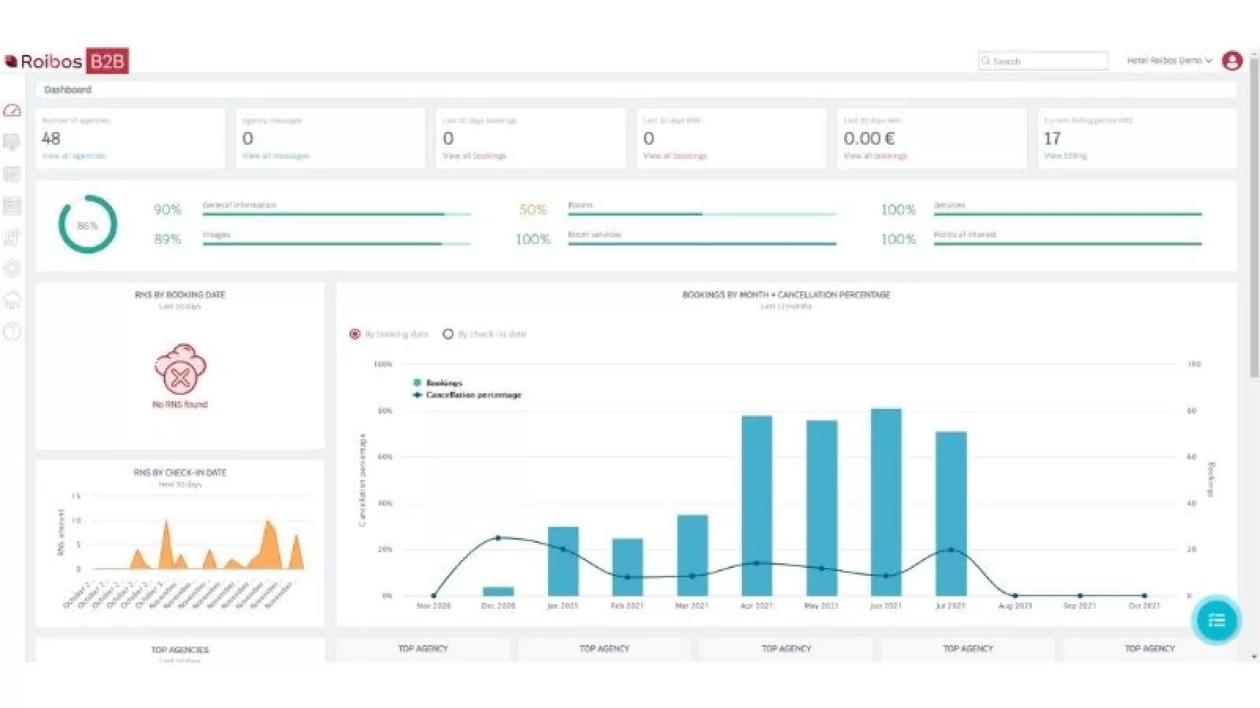Screen dimensions: 1260x708
Task: Open the 'View billing' link
Action: (1065, 156)
